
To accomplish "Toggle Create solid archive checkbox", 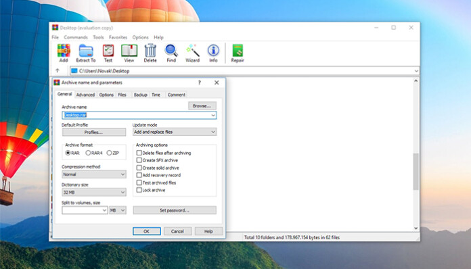I will [x=139, y=168].
